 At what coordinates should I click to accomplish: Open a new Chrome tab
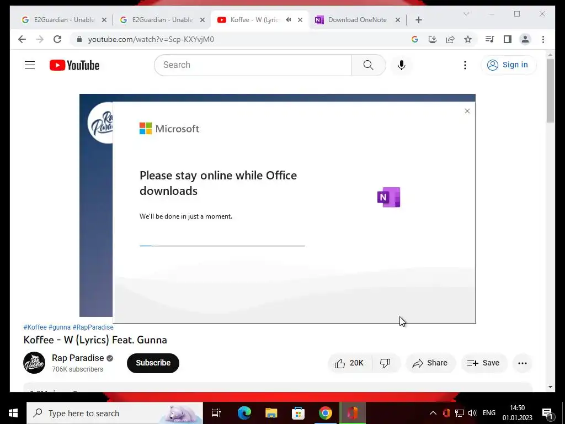[x=418, y=20]
